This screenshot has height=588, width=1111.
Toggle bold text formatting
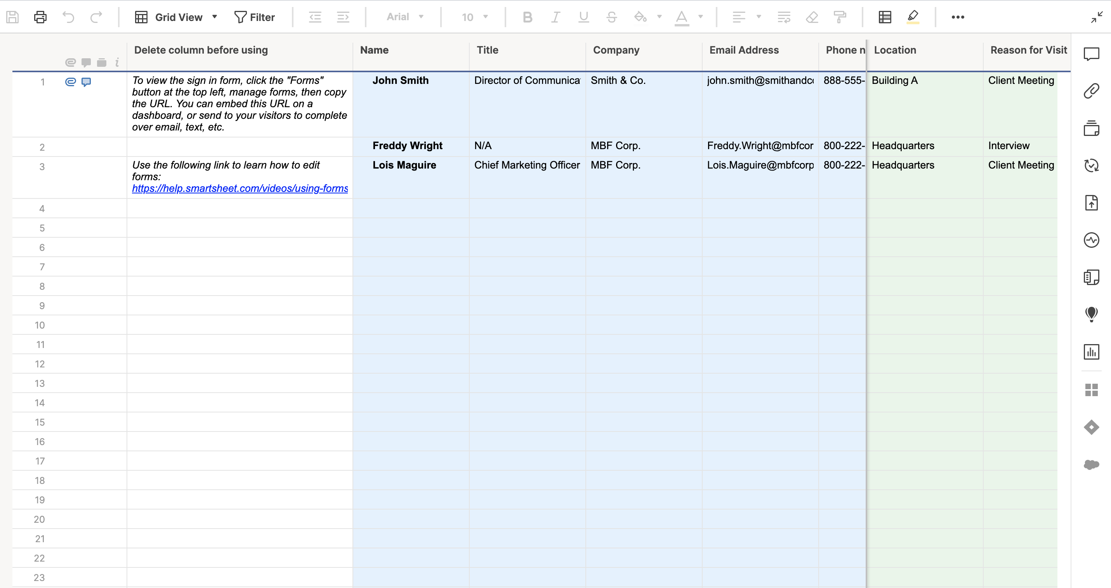pos(528,17)
